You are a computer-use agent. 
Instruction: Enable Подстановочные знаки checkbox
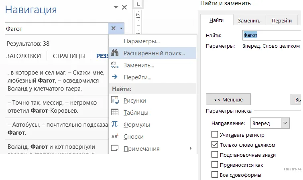tap(215, 154)
